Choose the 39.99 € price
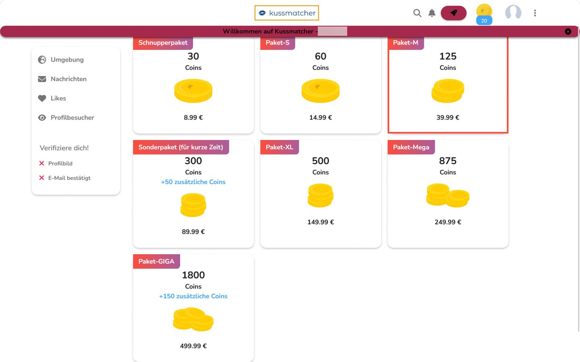Image resolution: width=580 pixels, height=362 pixels. click(448, 117)
